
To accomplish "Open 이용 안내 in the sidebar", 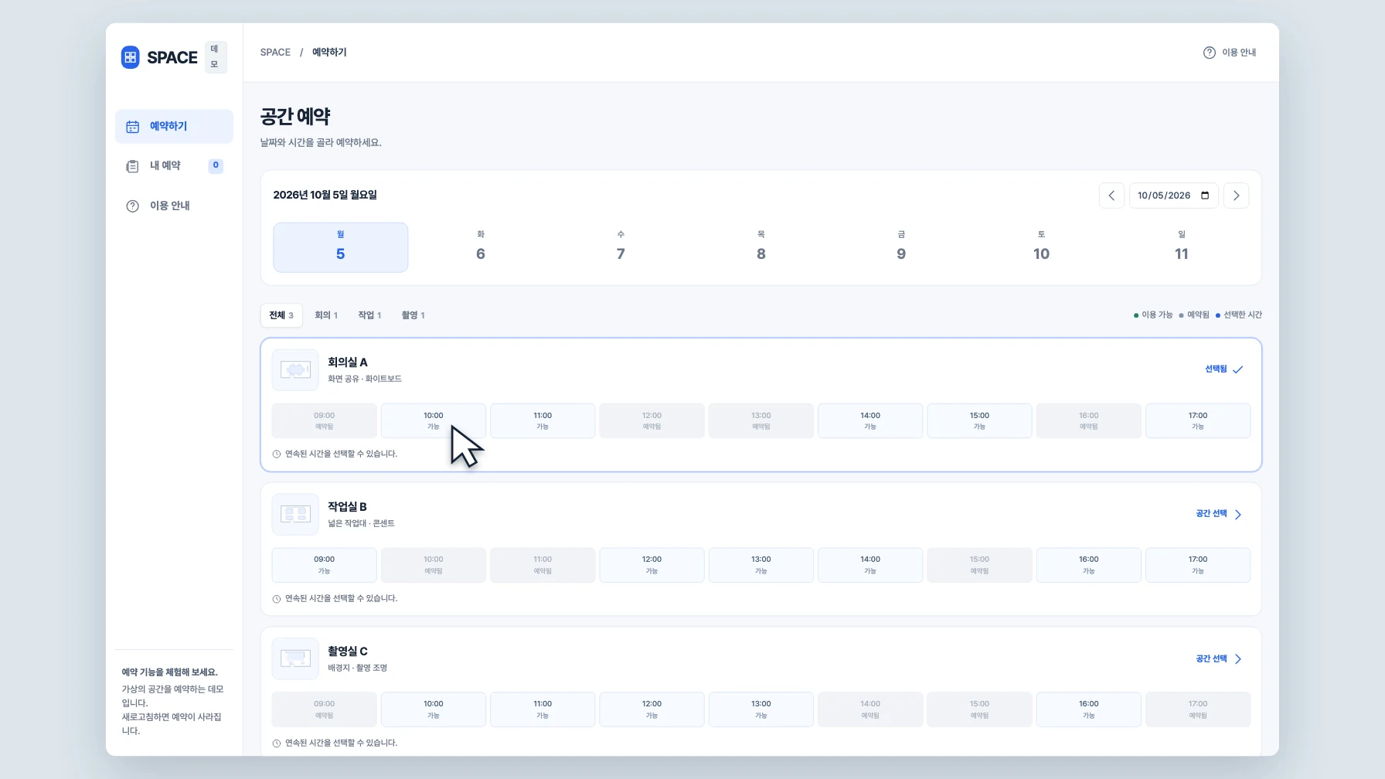I will (174, 206).
